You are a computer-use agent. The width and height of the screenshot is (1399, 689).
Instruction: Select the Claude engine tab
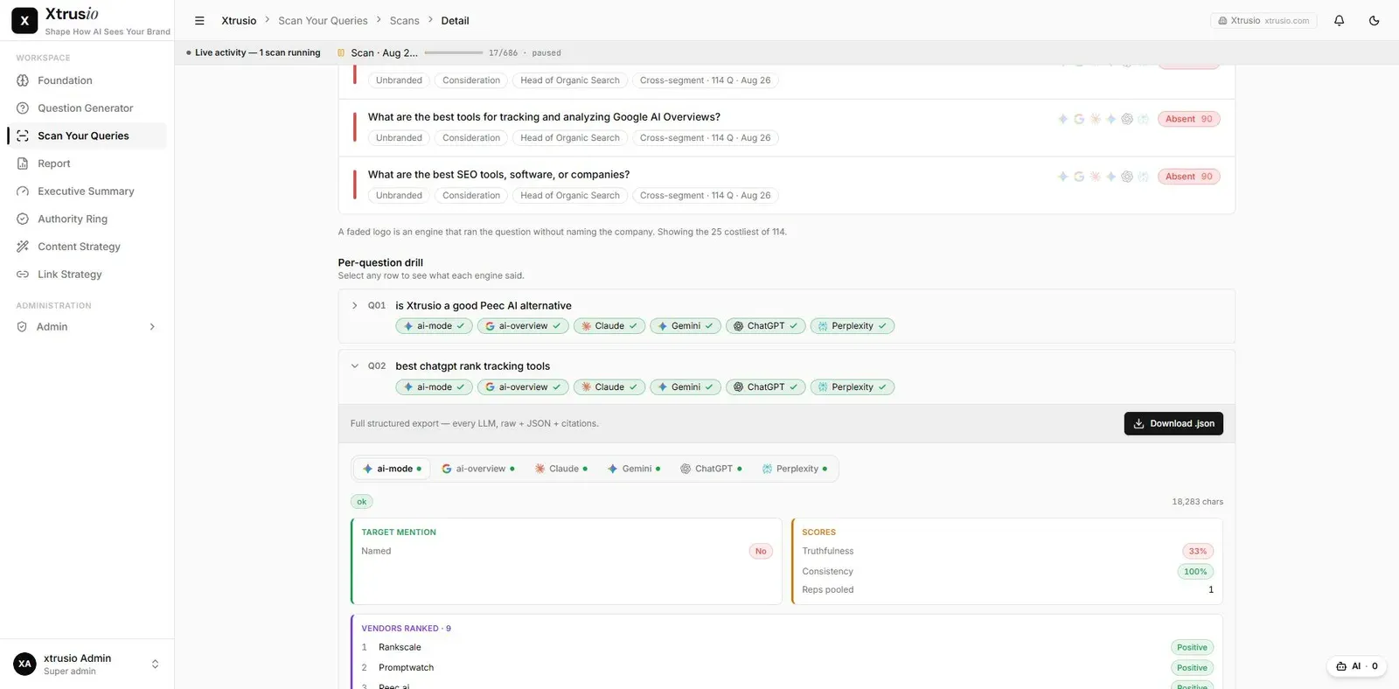pyautogui.click(x=561, y=470)
